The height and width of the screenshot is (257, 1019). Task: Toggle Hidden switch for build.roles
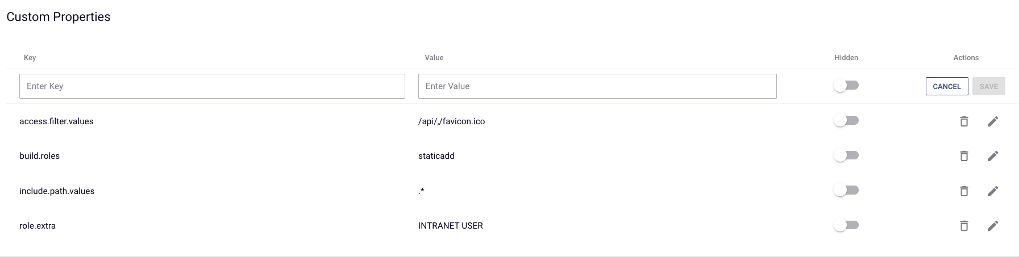coord(846,155)
